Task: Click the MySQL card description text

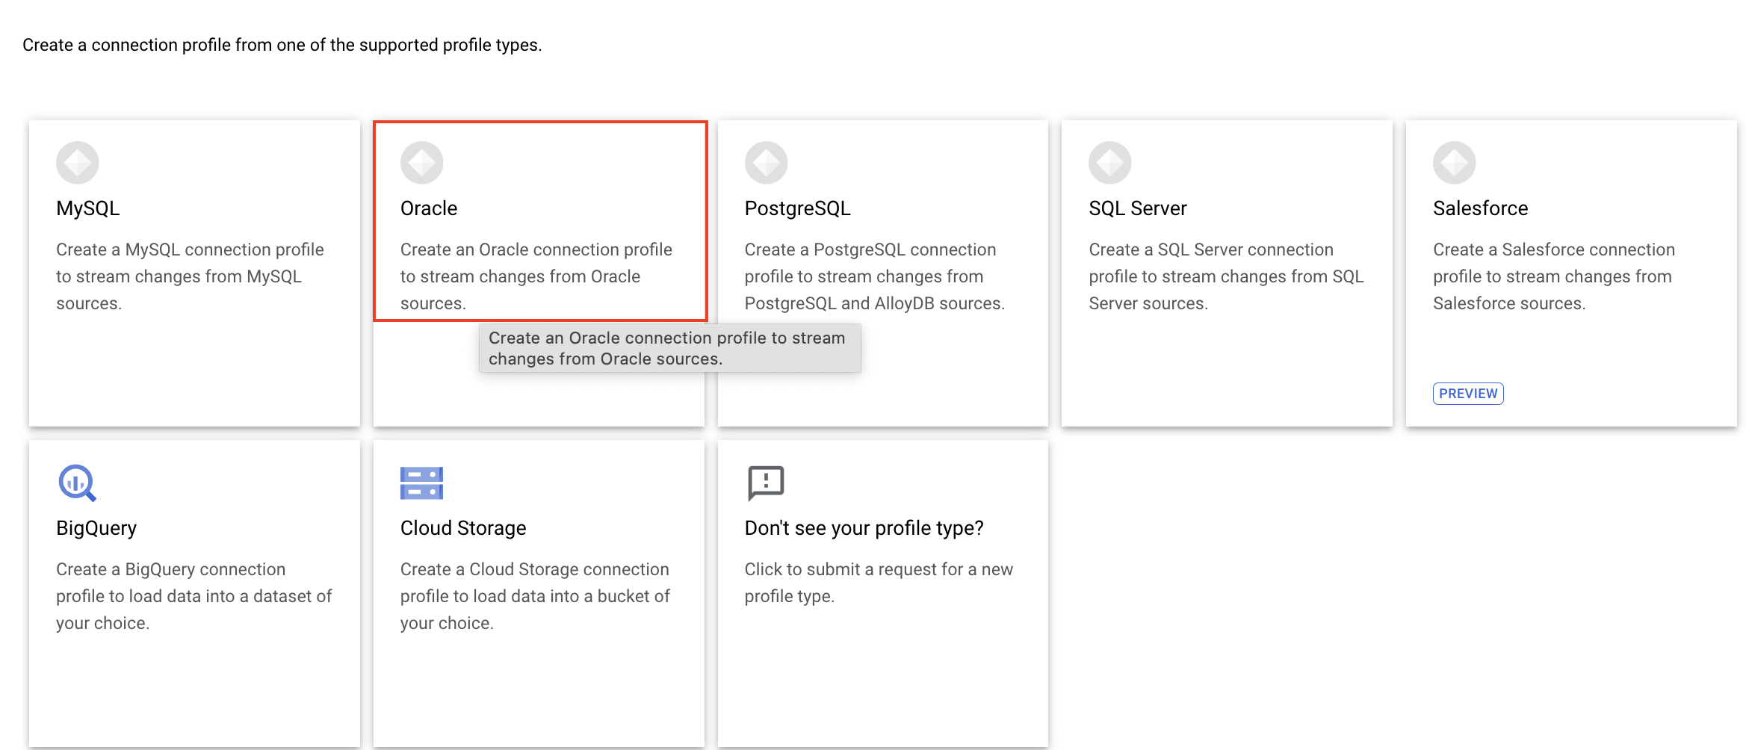Action: (190, 276)
